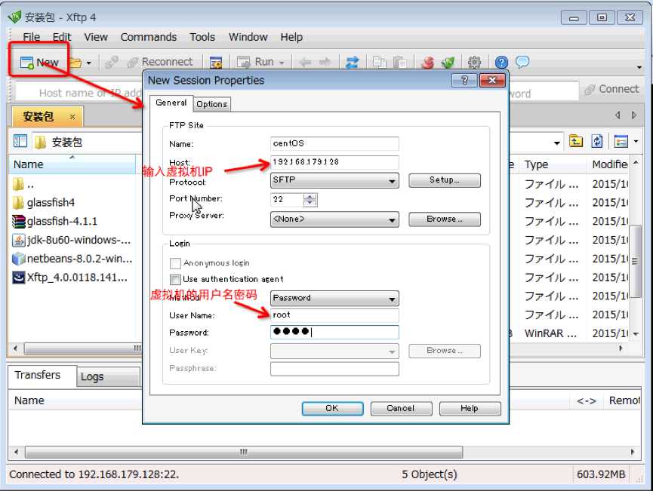The image size is (653, 491).
Task: Click the refresh folder icon
Action: 597,142
